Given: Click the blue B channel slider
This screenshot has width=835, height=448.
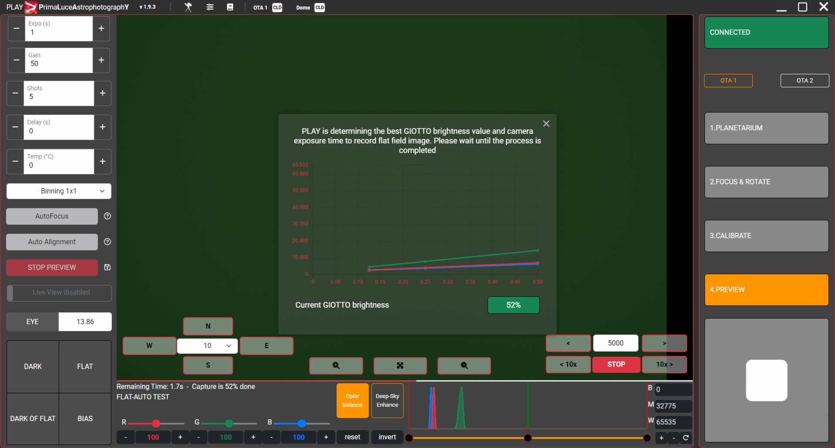Looking at the screenshot, I should click(x=302, y=424).
